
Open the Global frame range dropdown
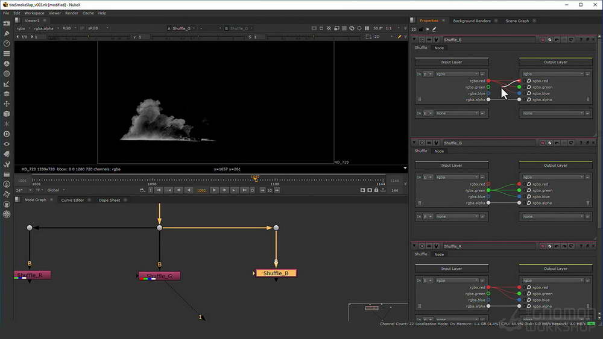tap(55, 190)
